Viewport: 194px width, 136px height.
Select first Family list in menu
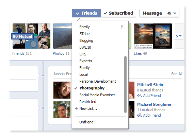(84, 27)
